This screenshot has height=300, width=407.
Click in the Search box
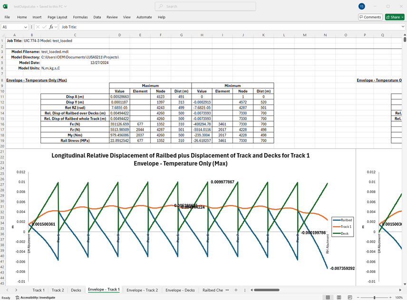tap(205, 6)
